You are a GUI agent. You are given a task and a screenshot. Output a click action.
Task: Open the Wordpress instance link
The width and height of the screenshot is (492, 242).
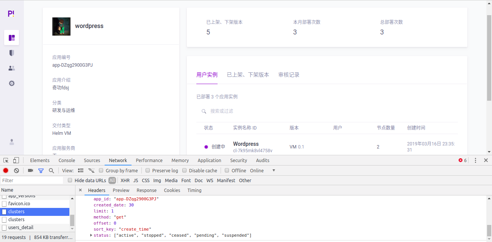coord(246,144)
